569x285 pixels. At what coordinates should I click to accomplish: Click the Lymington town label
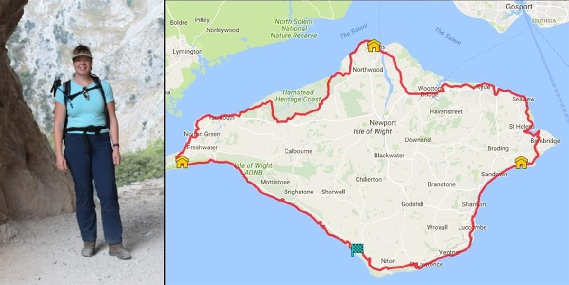click(187, 52)
